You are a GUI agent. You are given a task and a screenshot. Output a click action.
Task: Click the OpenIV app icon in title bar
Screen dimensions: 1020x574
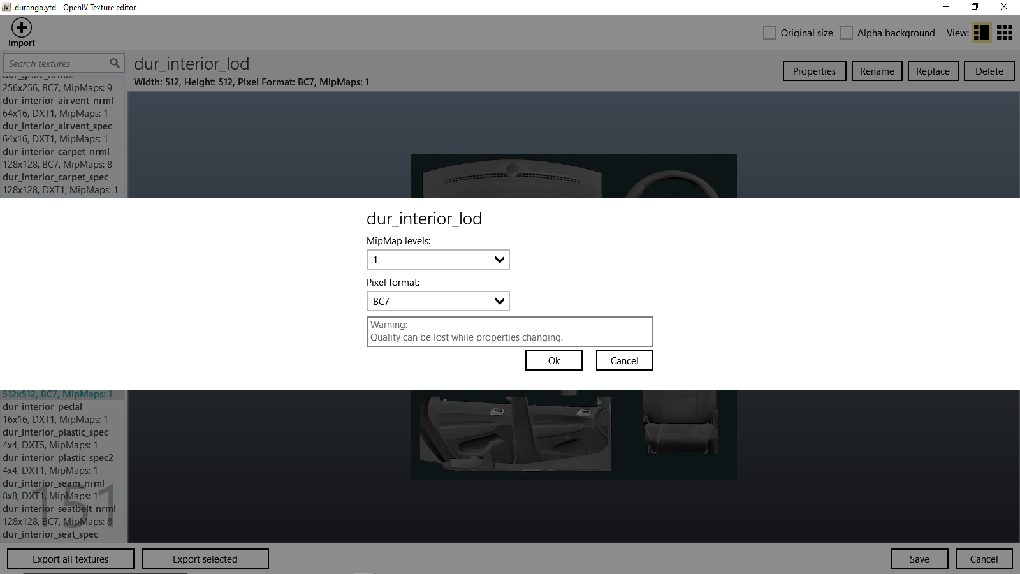6,7
